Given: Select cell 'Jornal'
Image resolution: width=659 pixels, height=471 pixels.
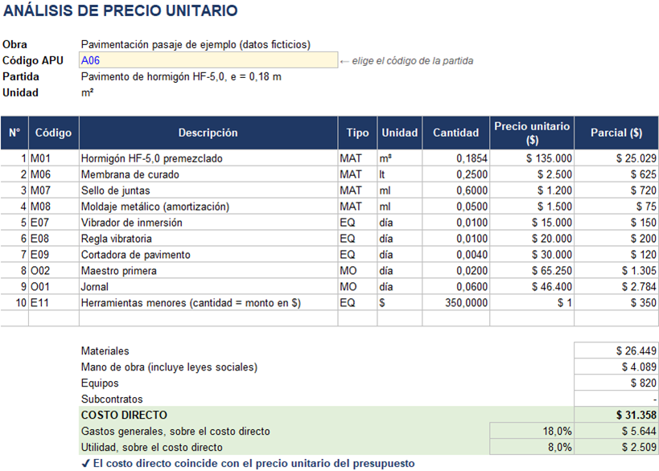Looking at the screenshot, I should click(x=208, y=286).
